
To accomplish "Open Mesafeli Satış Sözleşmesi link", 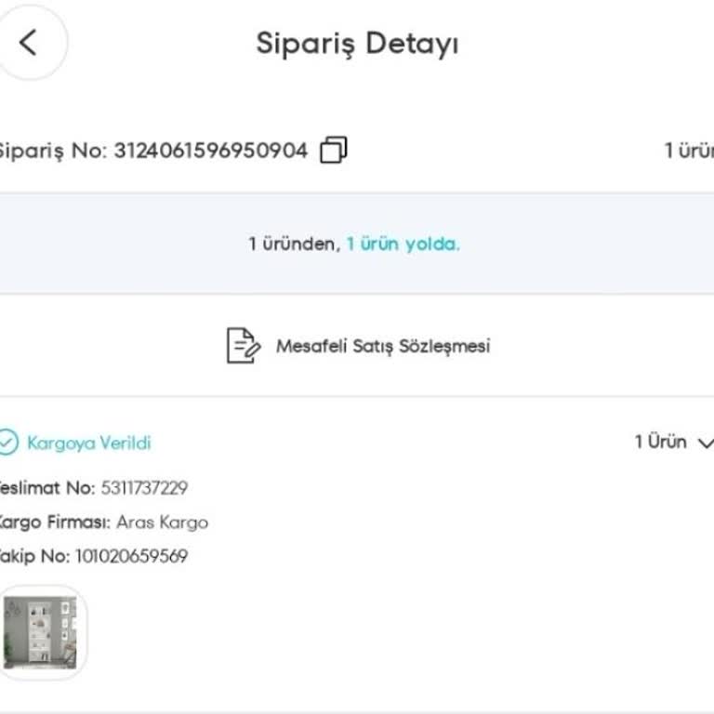I will click(x=383, y=346).
